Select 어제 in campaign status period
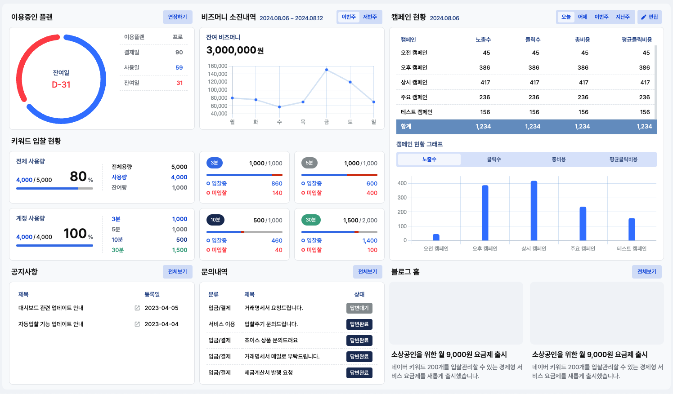Screen dimensions: 673x394 pos(583,17)
